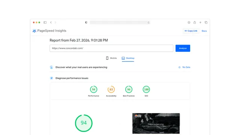
Task: Open the Docs link
Action: pyautogui.click(x=204, y=31)
